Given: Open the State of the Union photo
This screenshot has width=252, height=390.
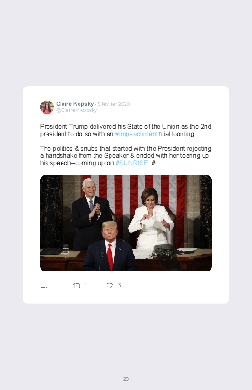Looking at the screenshot, I should tap(126, 223).
